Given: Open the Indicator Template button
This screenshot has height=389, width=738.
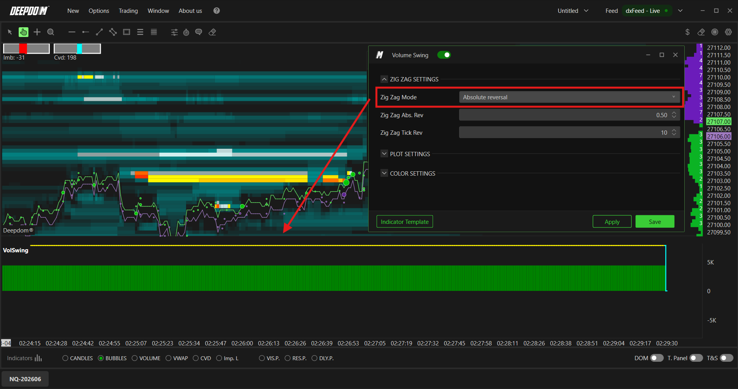Looking at the screenshot, I should pyautogui.click(x=405, y=222).
